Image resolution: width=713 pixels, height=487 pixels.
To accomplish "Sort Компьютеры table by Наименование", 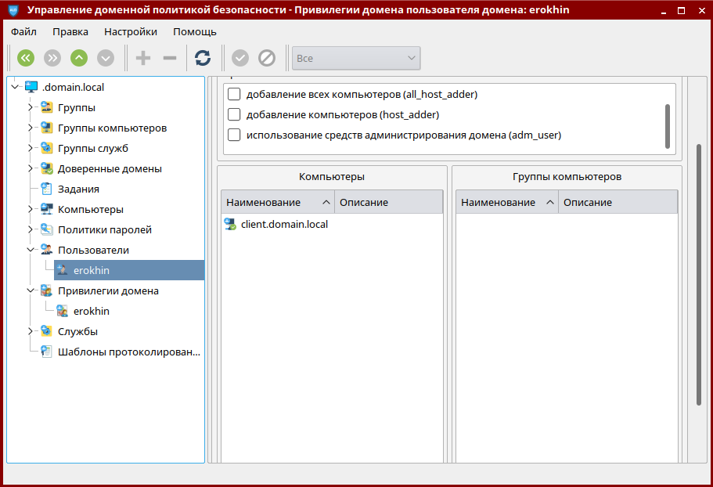I will pyautogui.click(x=278, y=202).
